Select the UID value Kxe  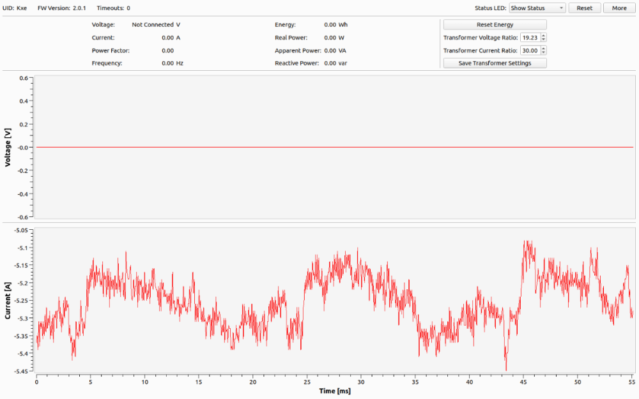[x=22, y=8]
